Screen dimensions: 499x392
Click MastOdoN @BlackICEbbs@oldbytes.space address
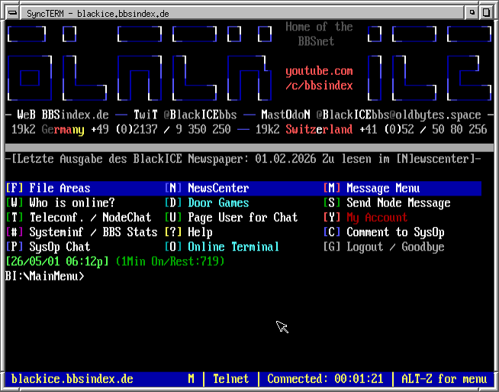[371, 115]
